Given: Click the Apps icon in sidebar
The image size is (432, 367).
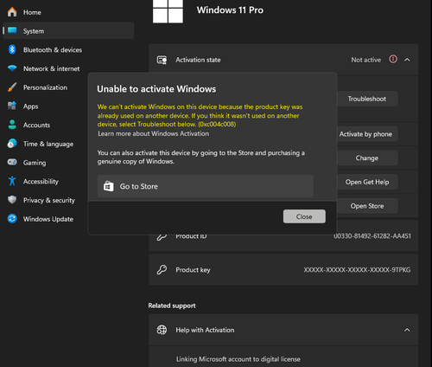Looking at the screenshot, I should [12, 106].
